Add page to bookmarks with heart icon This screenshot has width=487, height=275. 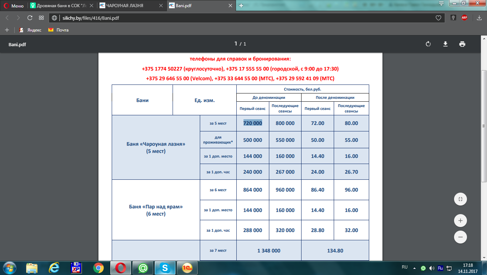coord(438,18)
